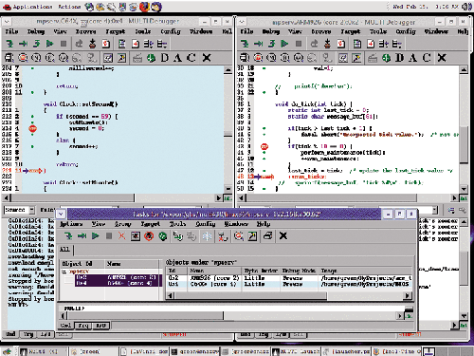Open the Tasks window menu button at title-bar left
474x356 pixels.
click(x=61, y=215)
